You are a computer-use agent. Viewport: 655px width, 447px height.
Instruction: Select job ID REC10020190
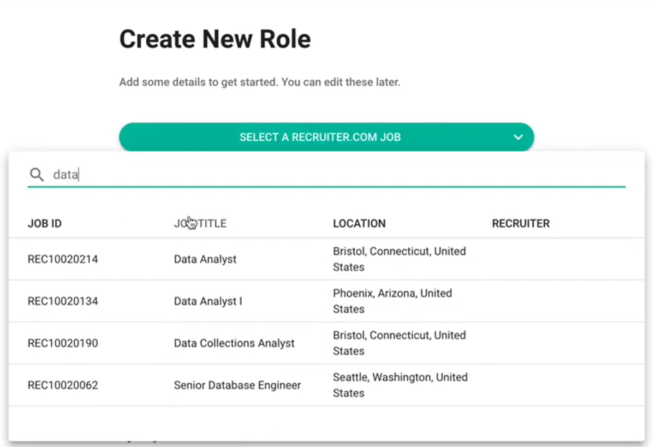pyautogui.click(x=63, y=343)
